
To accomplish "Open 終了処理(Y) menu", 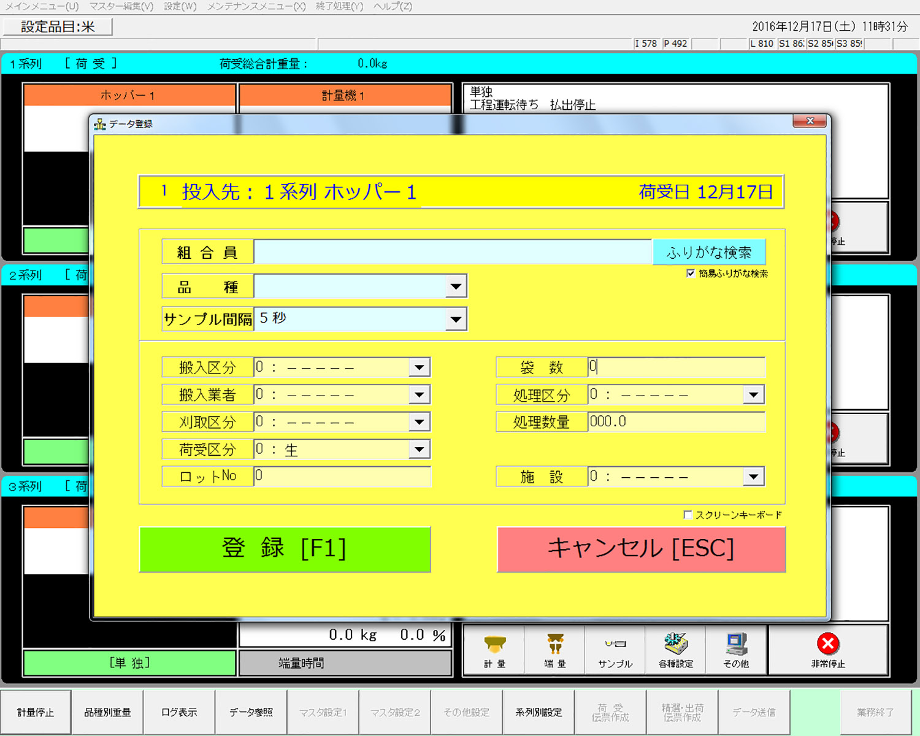I will point(340,6).
